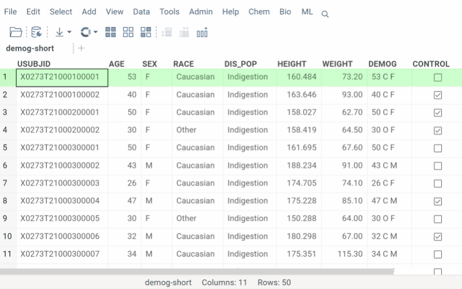Screen dimensions: 462x289
Task: Uncheck the CONTROL checkbox in row 2
Action: (438, 95)
